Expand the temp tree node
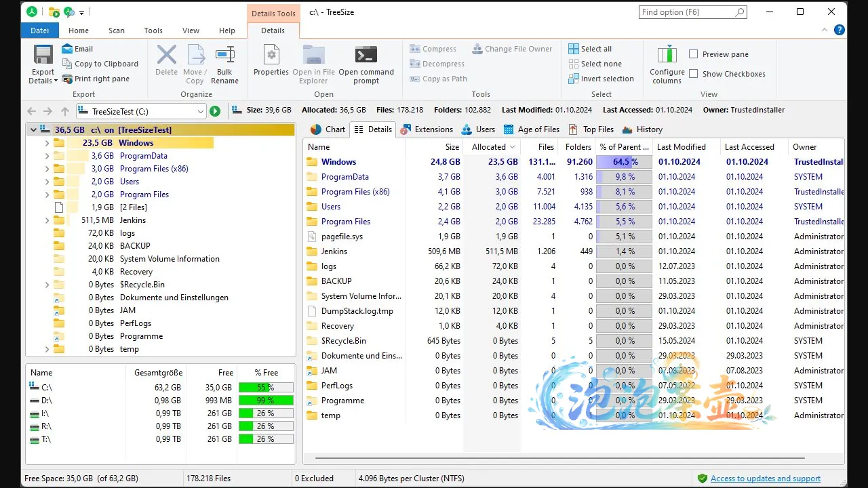Image resolution: width=868 pixels, height=488 pixels. (47, 349)
